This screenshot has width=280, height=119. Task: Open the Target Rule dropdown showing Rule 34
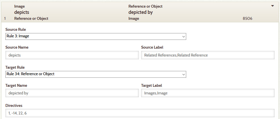[96, 74]
